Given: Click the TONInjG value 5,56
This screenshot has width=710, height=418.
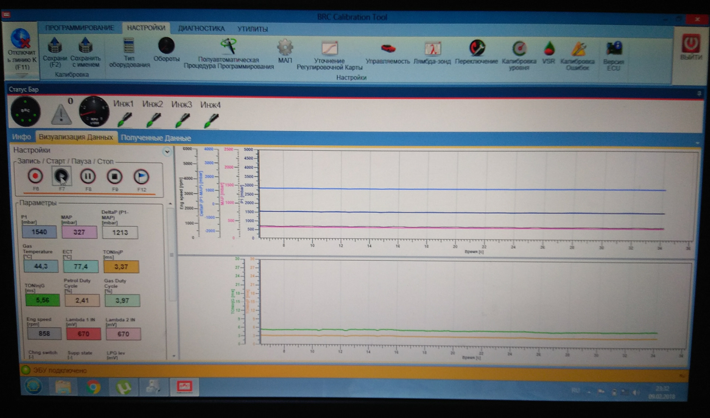Looking at the screenshot, I should point(43,300).
